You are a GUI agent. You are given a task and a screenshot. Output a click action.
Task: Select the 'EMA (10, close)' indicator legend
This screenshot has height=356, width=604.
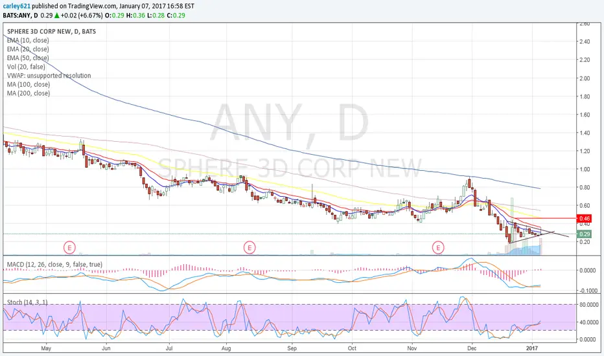tap(28, 40)
